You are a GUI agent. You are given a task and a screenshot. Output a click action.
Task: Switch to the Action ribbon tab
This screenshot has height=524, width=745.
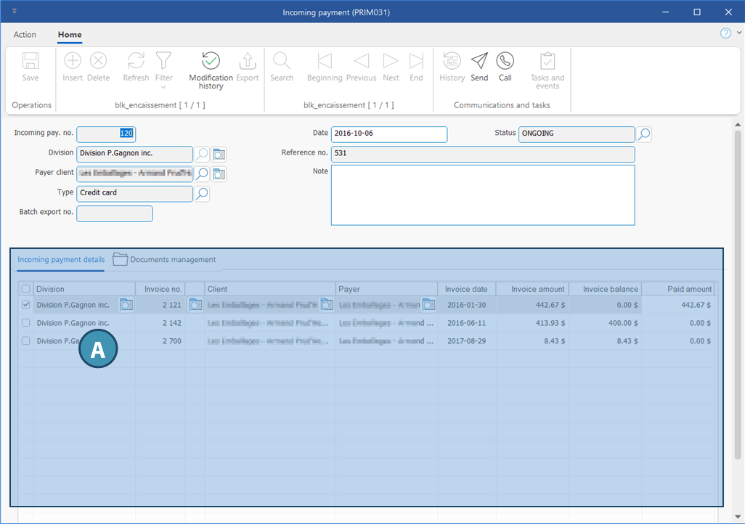[25, 35]
